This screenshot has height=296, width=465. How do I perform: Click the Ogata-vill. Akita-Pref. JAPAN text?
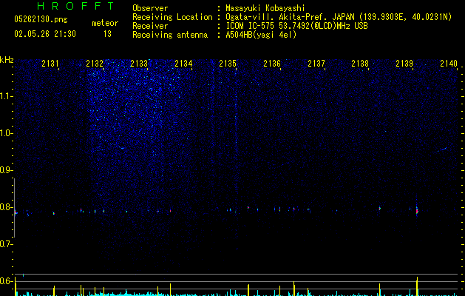coord(290,17)
